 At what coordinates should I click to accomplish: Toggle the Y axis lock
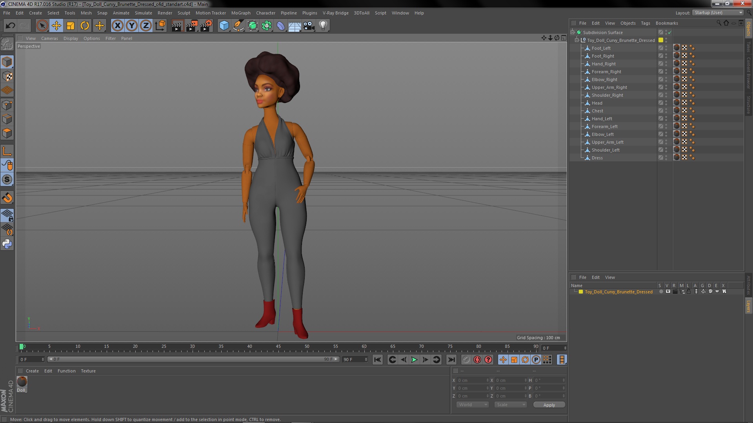click(132, 26)
